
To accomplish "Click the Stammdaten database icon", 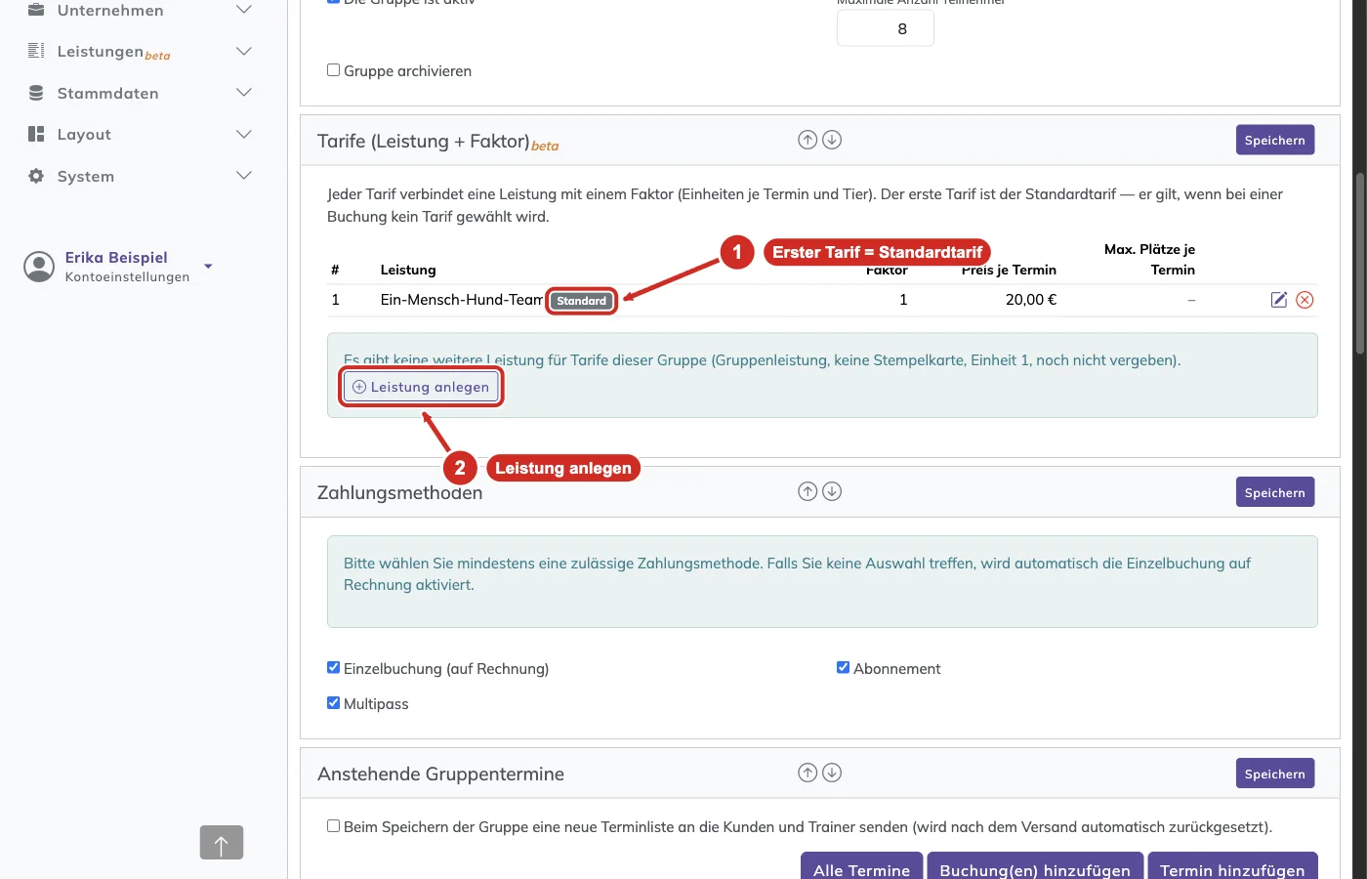I will pyautogui.click(x=36, y=93).
